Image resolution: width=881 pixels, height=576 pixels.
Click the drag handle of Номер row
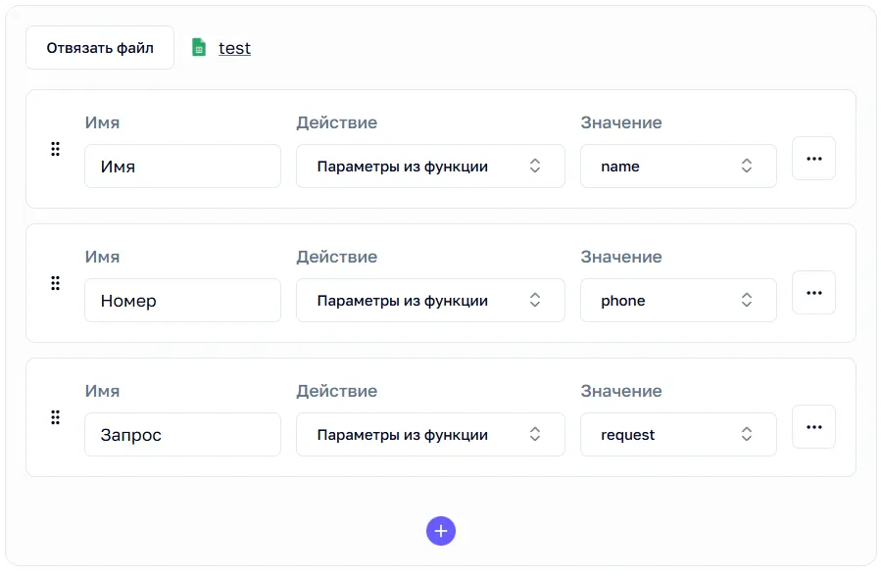click(x=55, y=283)
